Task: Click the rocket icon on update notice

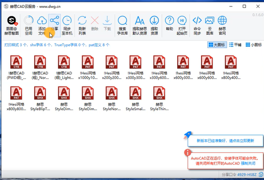Action: click(x=188, y=135)
